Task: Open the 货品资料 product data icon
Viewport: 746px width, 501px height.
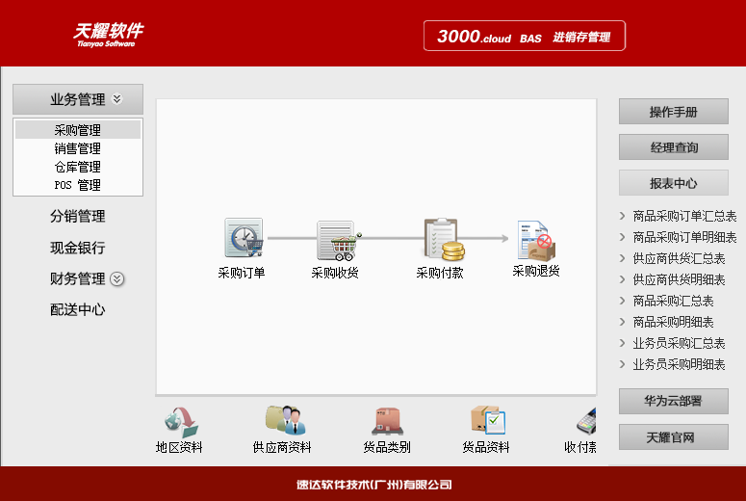Action: 487,421
